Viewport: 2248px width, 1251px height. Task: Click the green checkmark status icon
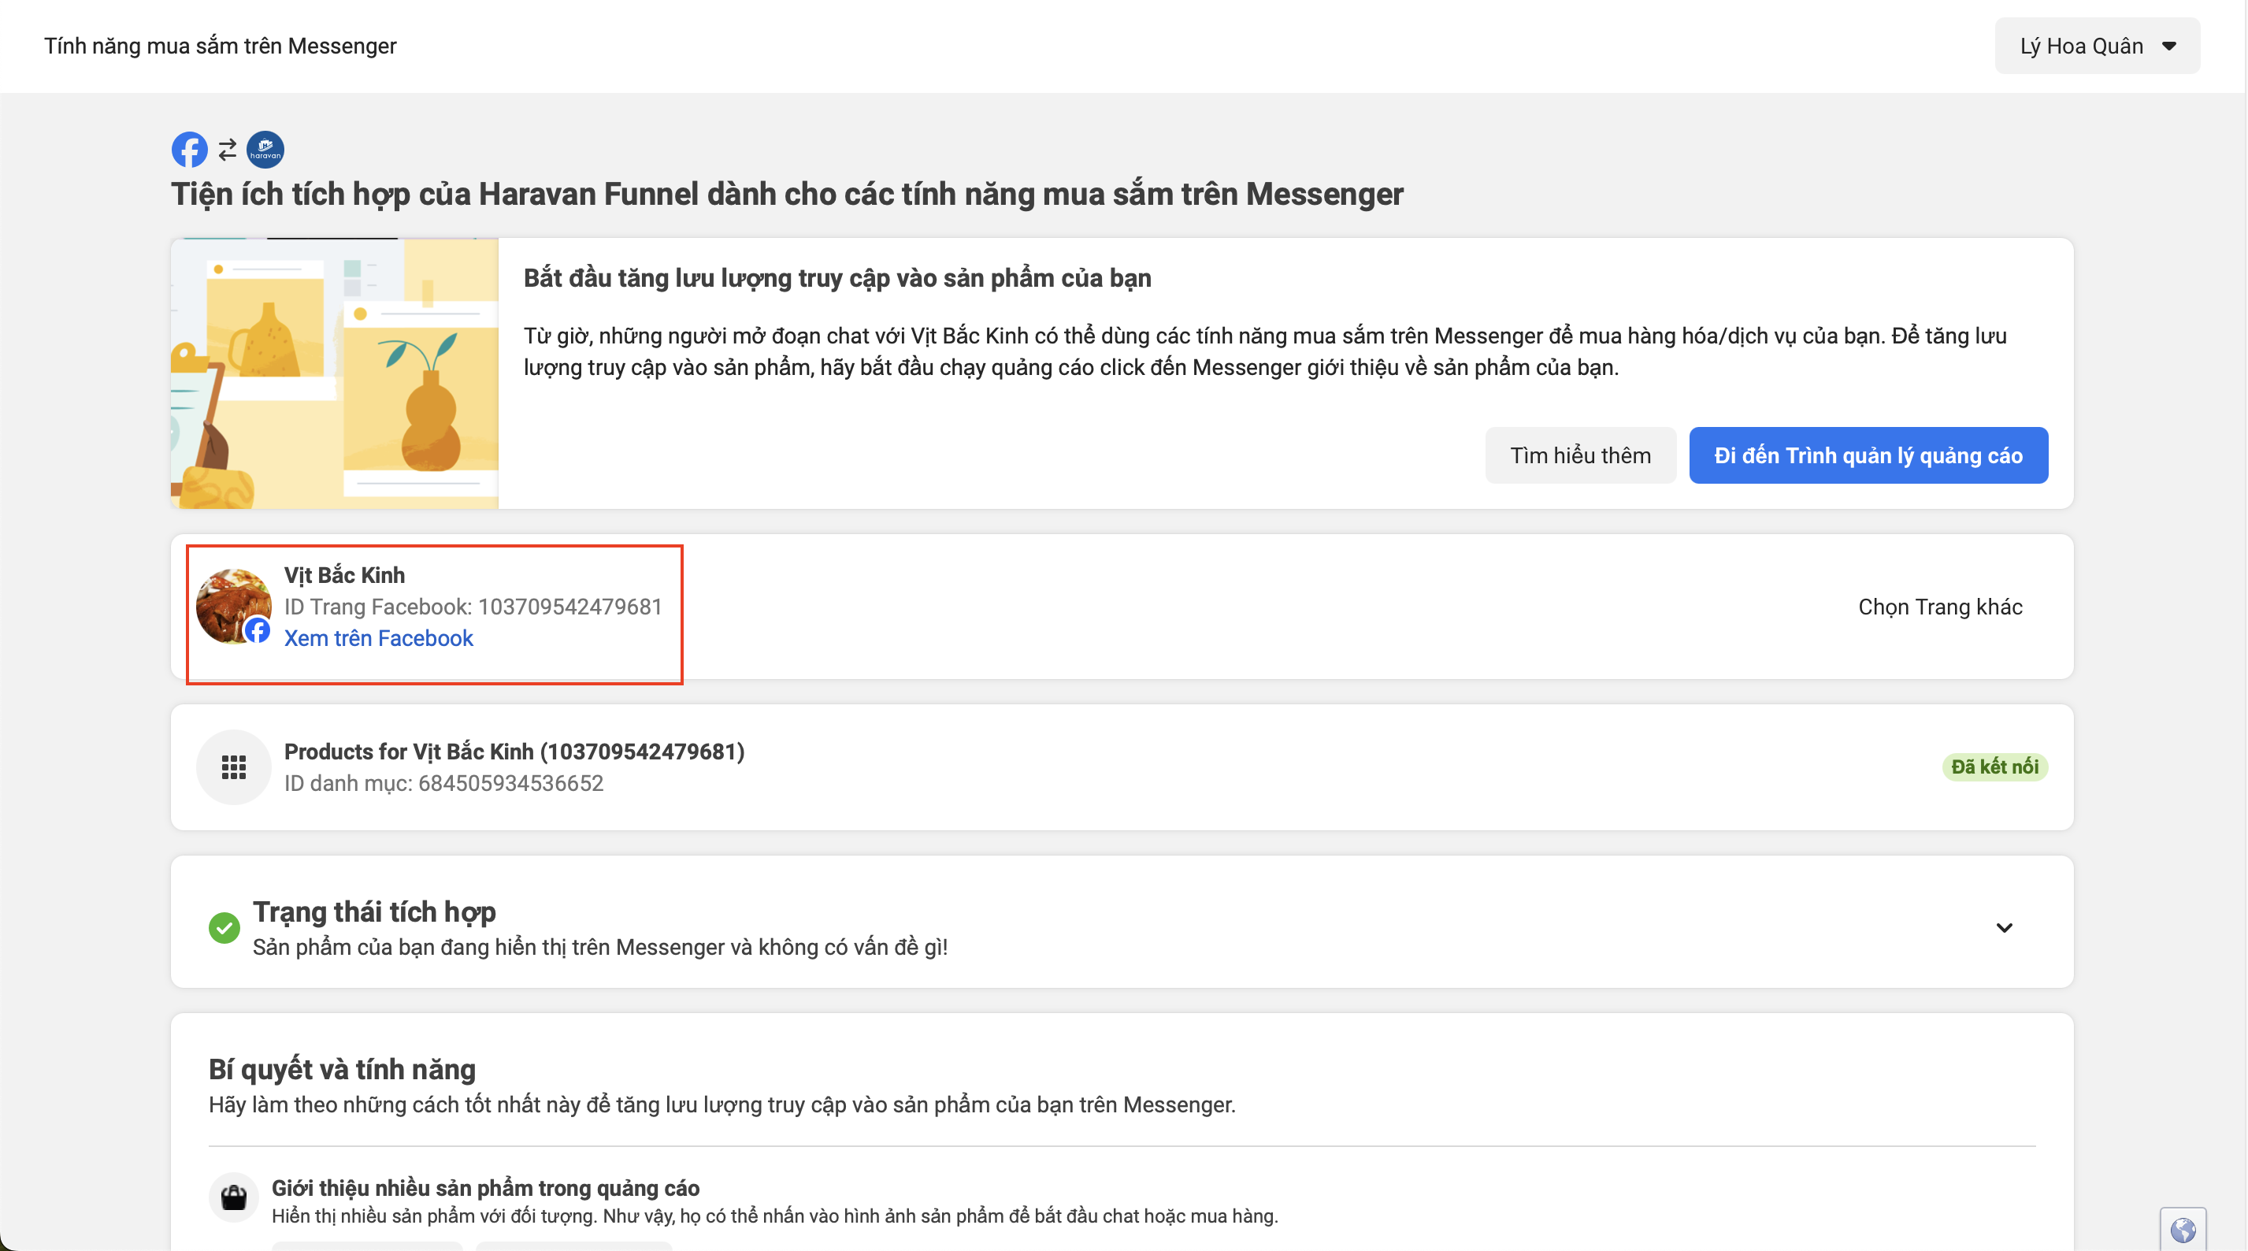click(x=224, y=927)
